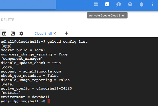
Task: Click the 'account = adhall@google.com' line
Action: [x=31, y=71]
